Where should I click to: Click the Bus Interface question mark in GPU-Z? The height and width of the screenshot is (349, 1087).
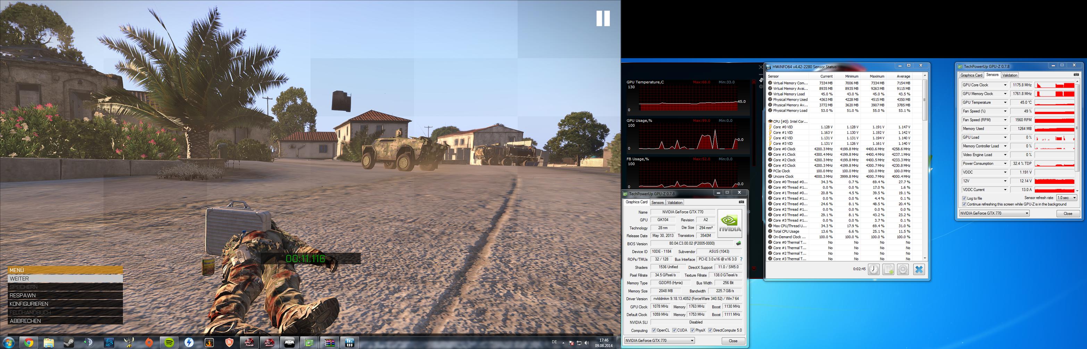tap(741, 259)
